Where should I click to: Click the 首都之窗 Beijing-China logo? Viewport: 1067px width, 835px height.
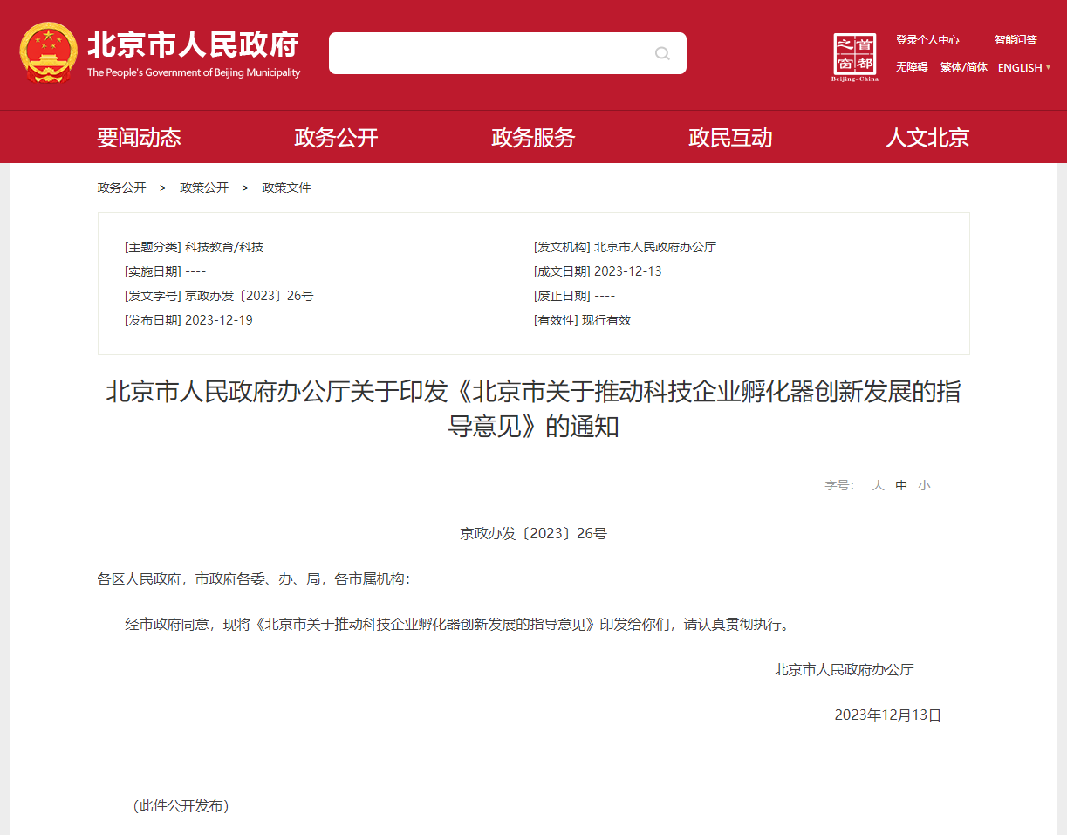[x=855, y=58]
